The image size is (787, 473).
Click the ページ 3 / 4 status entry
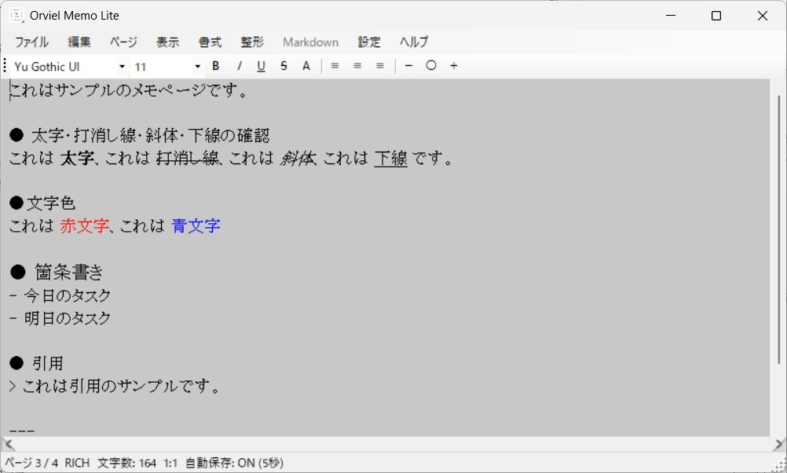pyautogui.click(x=31, y=463)
